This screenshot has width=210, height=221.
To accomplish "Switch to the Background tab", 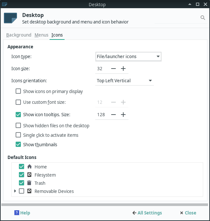I will tap(19, 35).
